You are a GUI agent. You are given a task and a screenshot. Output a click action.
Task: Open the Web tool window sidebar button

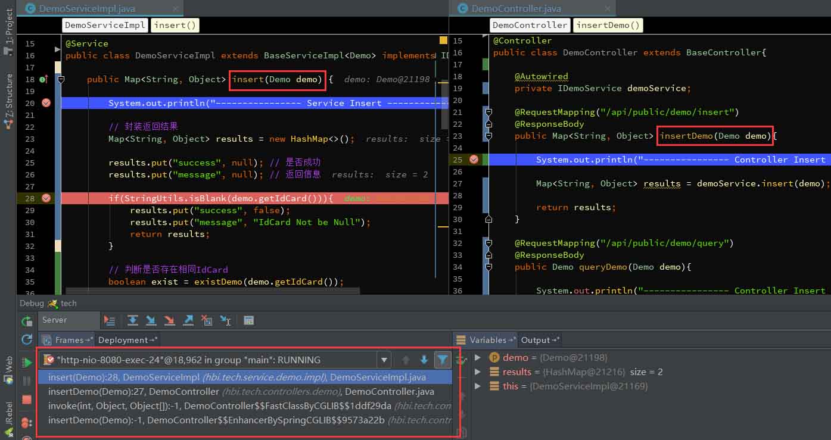point(8,370)
